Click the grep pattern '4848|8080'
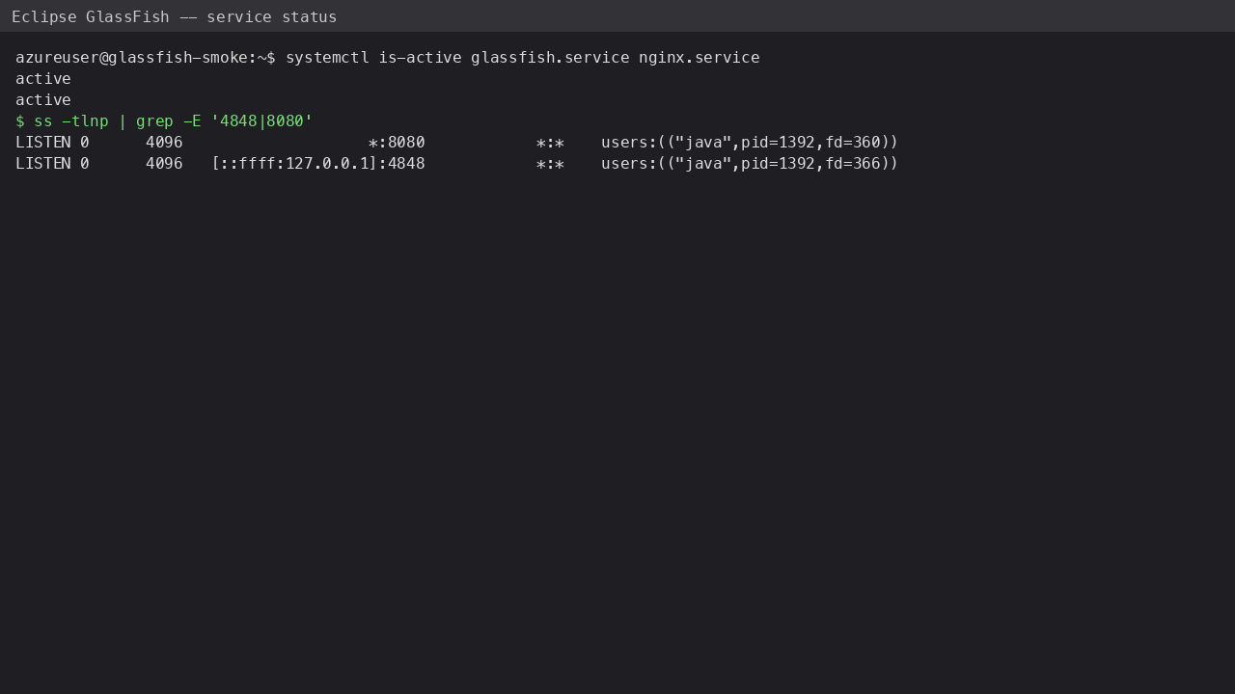 coord(261,121)
